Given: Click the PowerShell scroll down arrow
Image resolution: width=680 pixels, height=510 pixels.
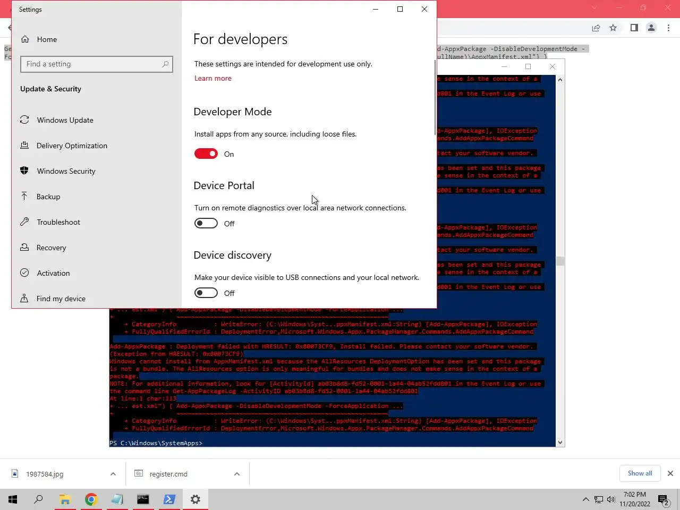Looking at the screenshot, I should click(x=560, y=442).
